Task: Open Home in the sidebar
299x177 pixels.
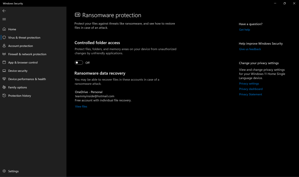Action: click(x=12, y=29)
